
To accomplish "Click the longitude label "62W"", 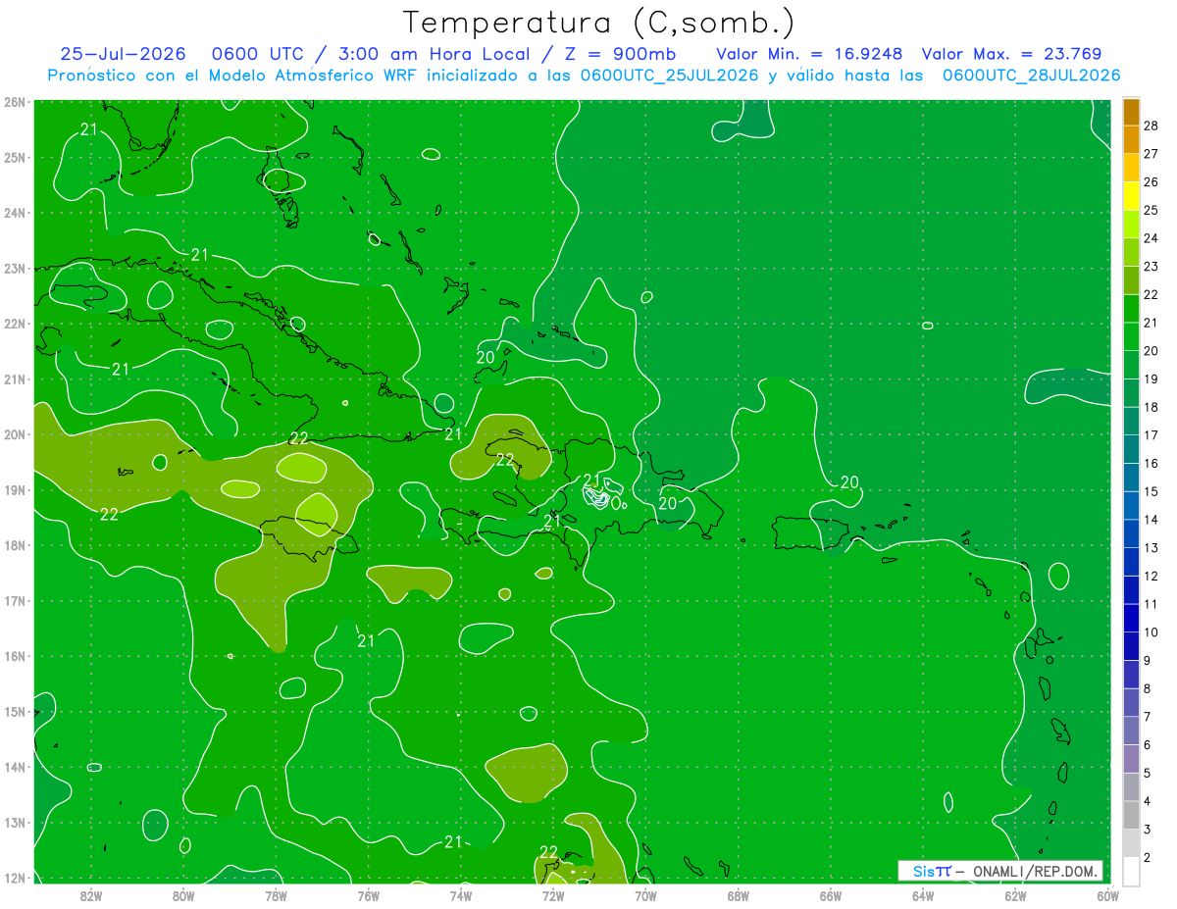I will tap(1014, 895).
